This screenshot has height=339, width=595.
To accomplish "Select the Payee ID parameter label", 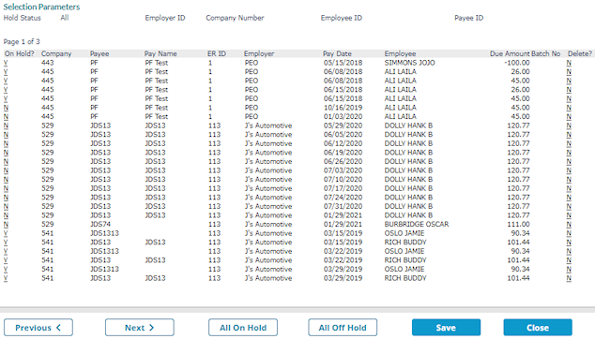I will click(x=469, y=18).
